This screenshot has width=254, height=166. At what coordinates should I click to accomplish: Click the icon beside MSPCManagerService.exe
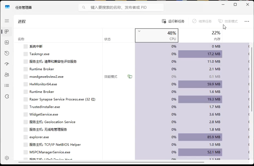26,152
